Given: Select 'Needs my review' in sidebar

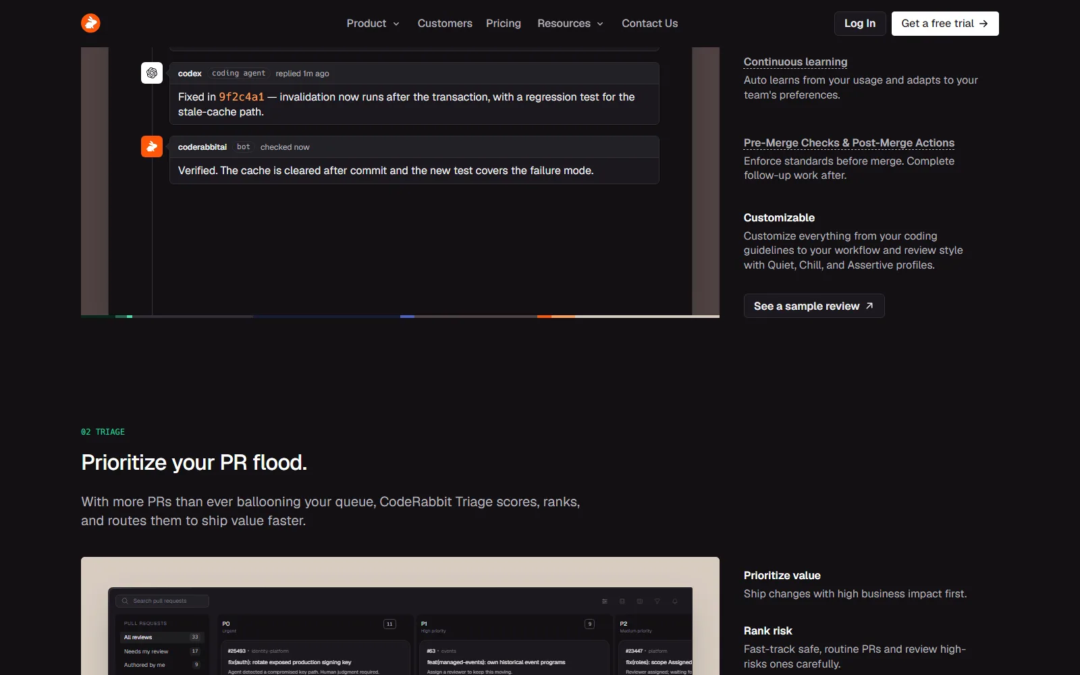Looking at the screenshot, I should point(161,651).
